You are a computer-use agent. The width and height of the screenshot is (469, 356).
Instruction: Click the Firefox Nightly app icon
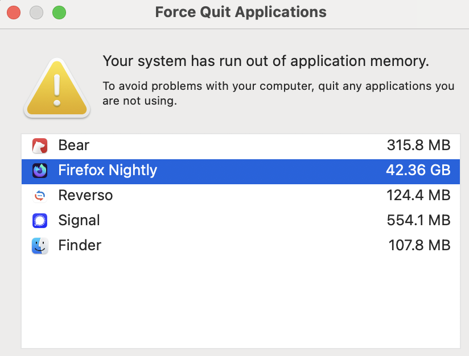40,171
